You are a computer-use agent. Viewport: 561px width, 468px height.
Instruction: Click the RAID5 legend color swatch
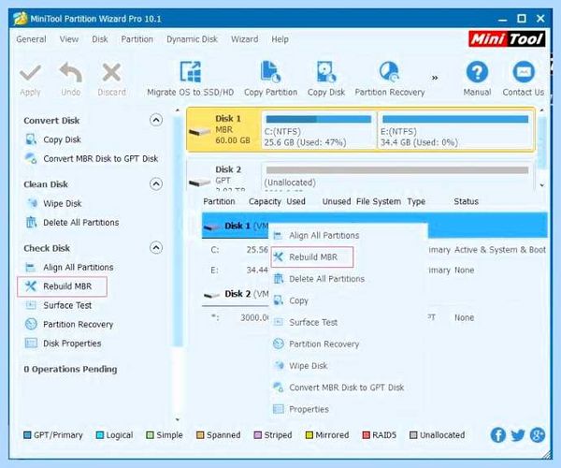tap(366, 435)
